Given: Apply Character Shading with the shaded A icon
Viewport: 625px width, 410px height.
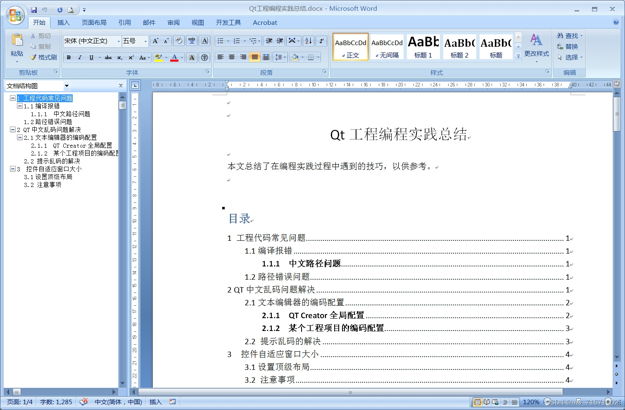Looking at the screenshot, I should 192,58.
